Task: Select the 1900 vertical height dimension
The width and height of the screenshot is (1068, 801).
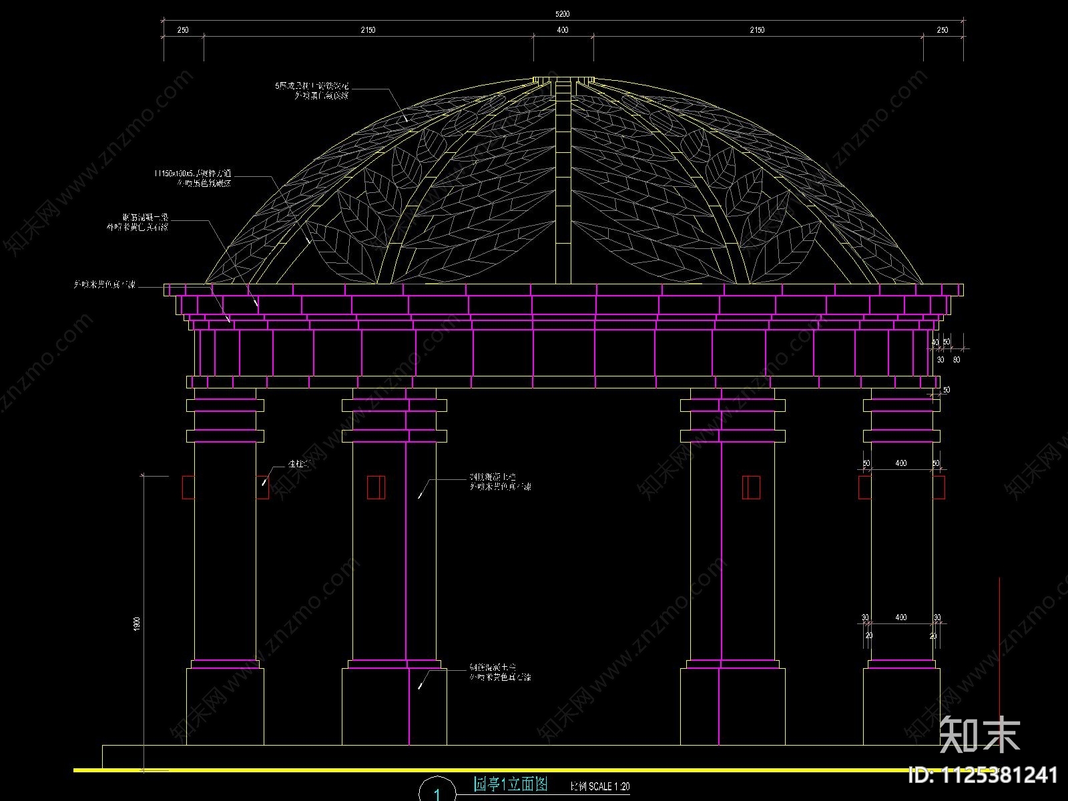Action: tap(137, 623)
